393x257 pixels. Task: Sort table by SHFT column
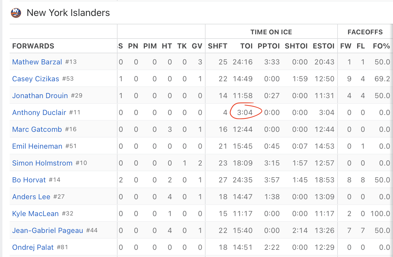(x=218, y=46)
